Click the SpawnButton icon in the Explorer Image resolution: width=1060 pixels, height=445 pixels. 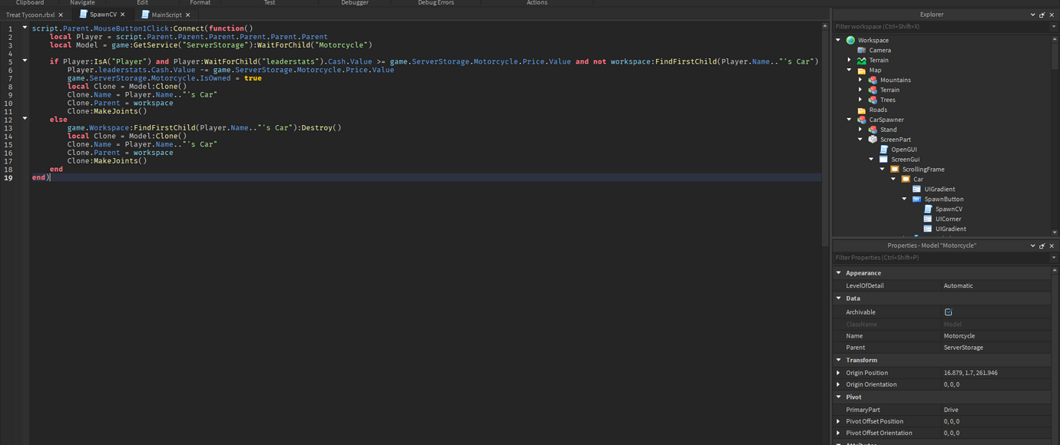tap(915, 198)
